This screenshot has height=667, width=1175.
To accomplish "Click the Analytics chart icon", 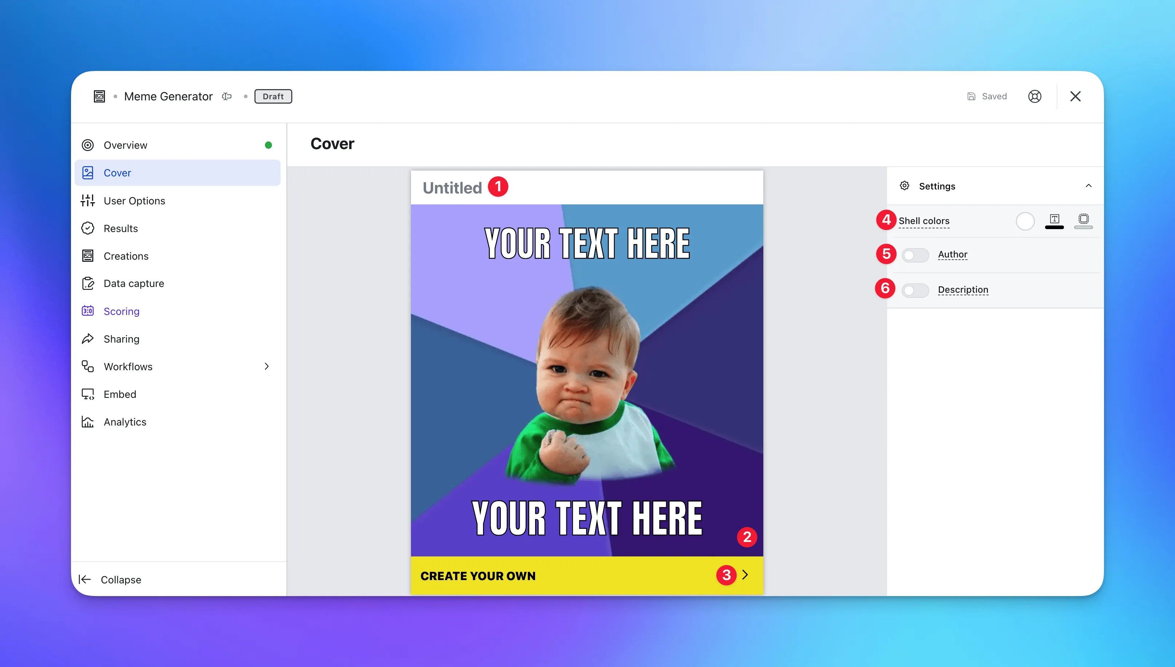I will [88, 422].
